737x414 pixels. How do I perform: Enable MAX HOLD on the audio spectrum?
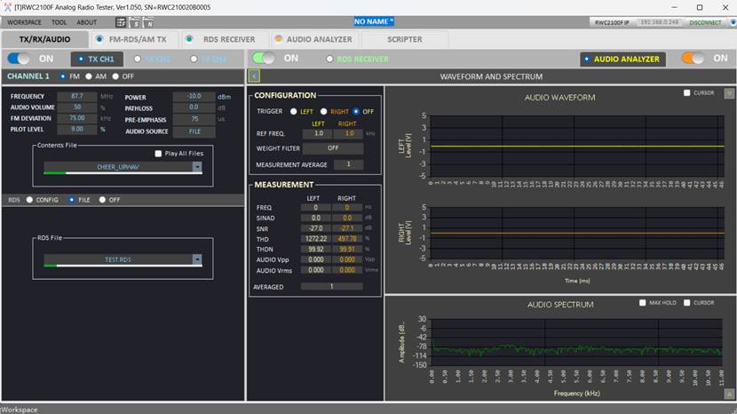pos(643,303)
